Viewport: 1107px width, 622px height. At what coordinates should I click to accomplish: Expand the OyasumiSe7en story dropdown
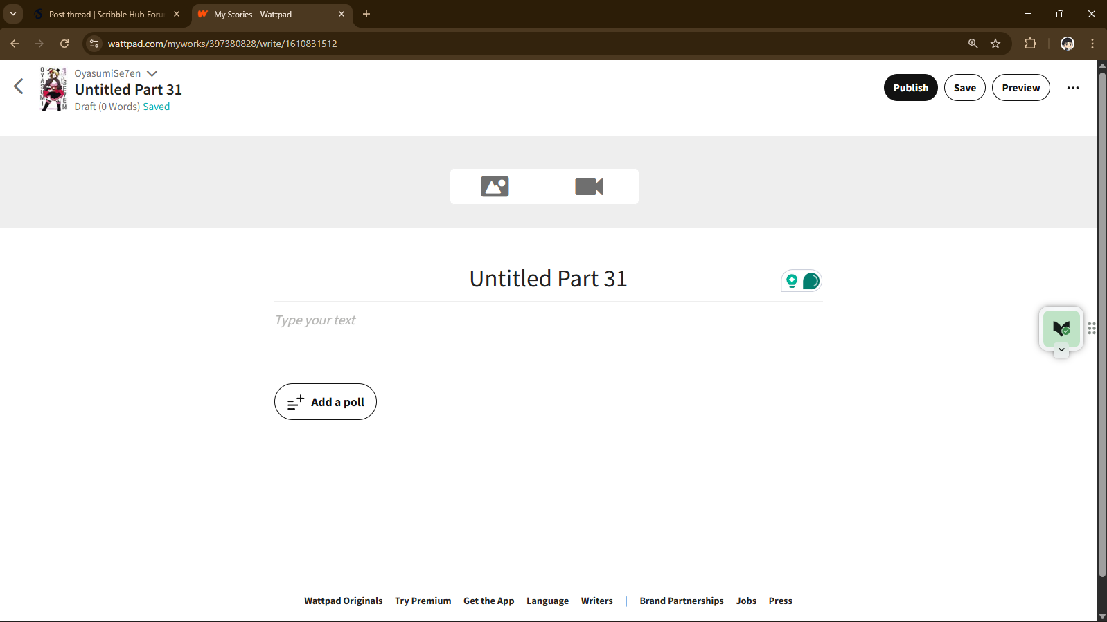click(152, 73)
